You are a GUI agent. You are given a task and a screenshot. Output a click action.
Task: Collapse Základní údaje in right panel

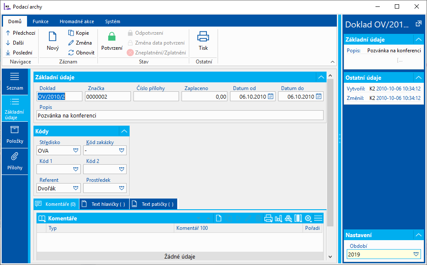pos(418,39)
